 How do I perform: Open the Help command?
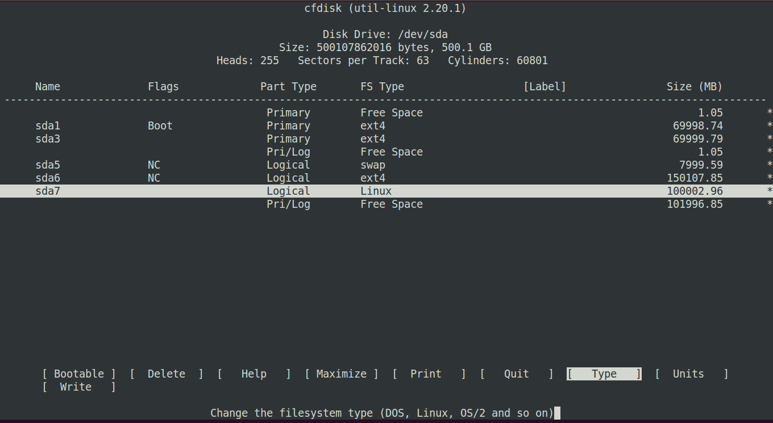[x=253, y=374]
